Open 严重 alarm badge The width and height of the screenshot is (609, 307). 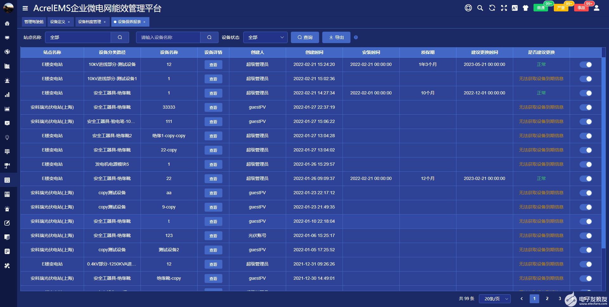(561, 8)
